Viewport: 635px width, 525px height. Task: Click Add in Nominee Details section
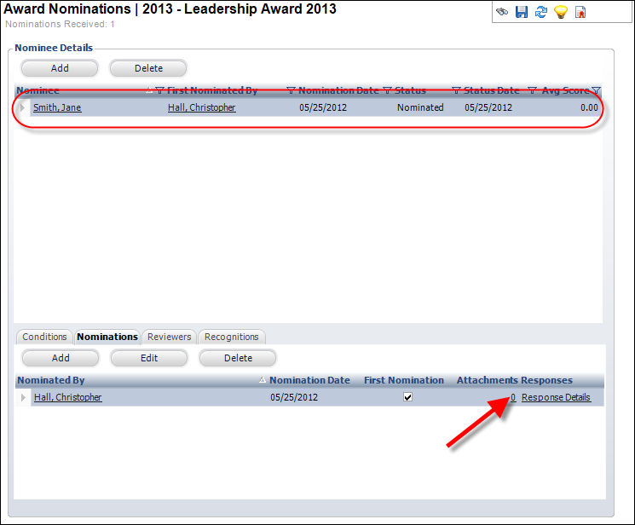(x=60, y=68)
